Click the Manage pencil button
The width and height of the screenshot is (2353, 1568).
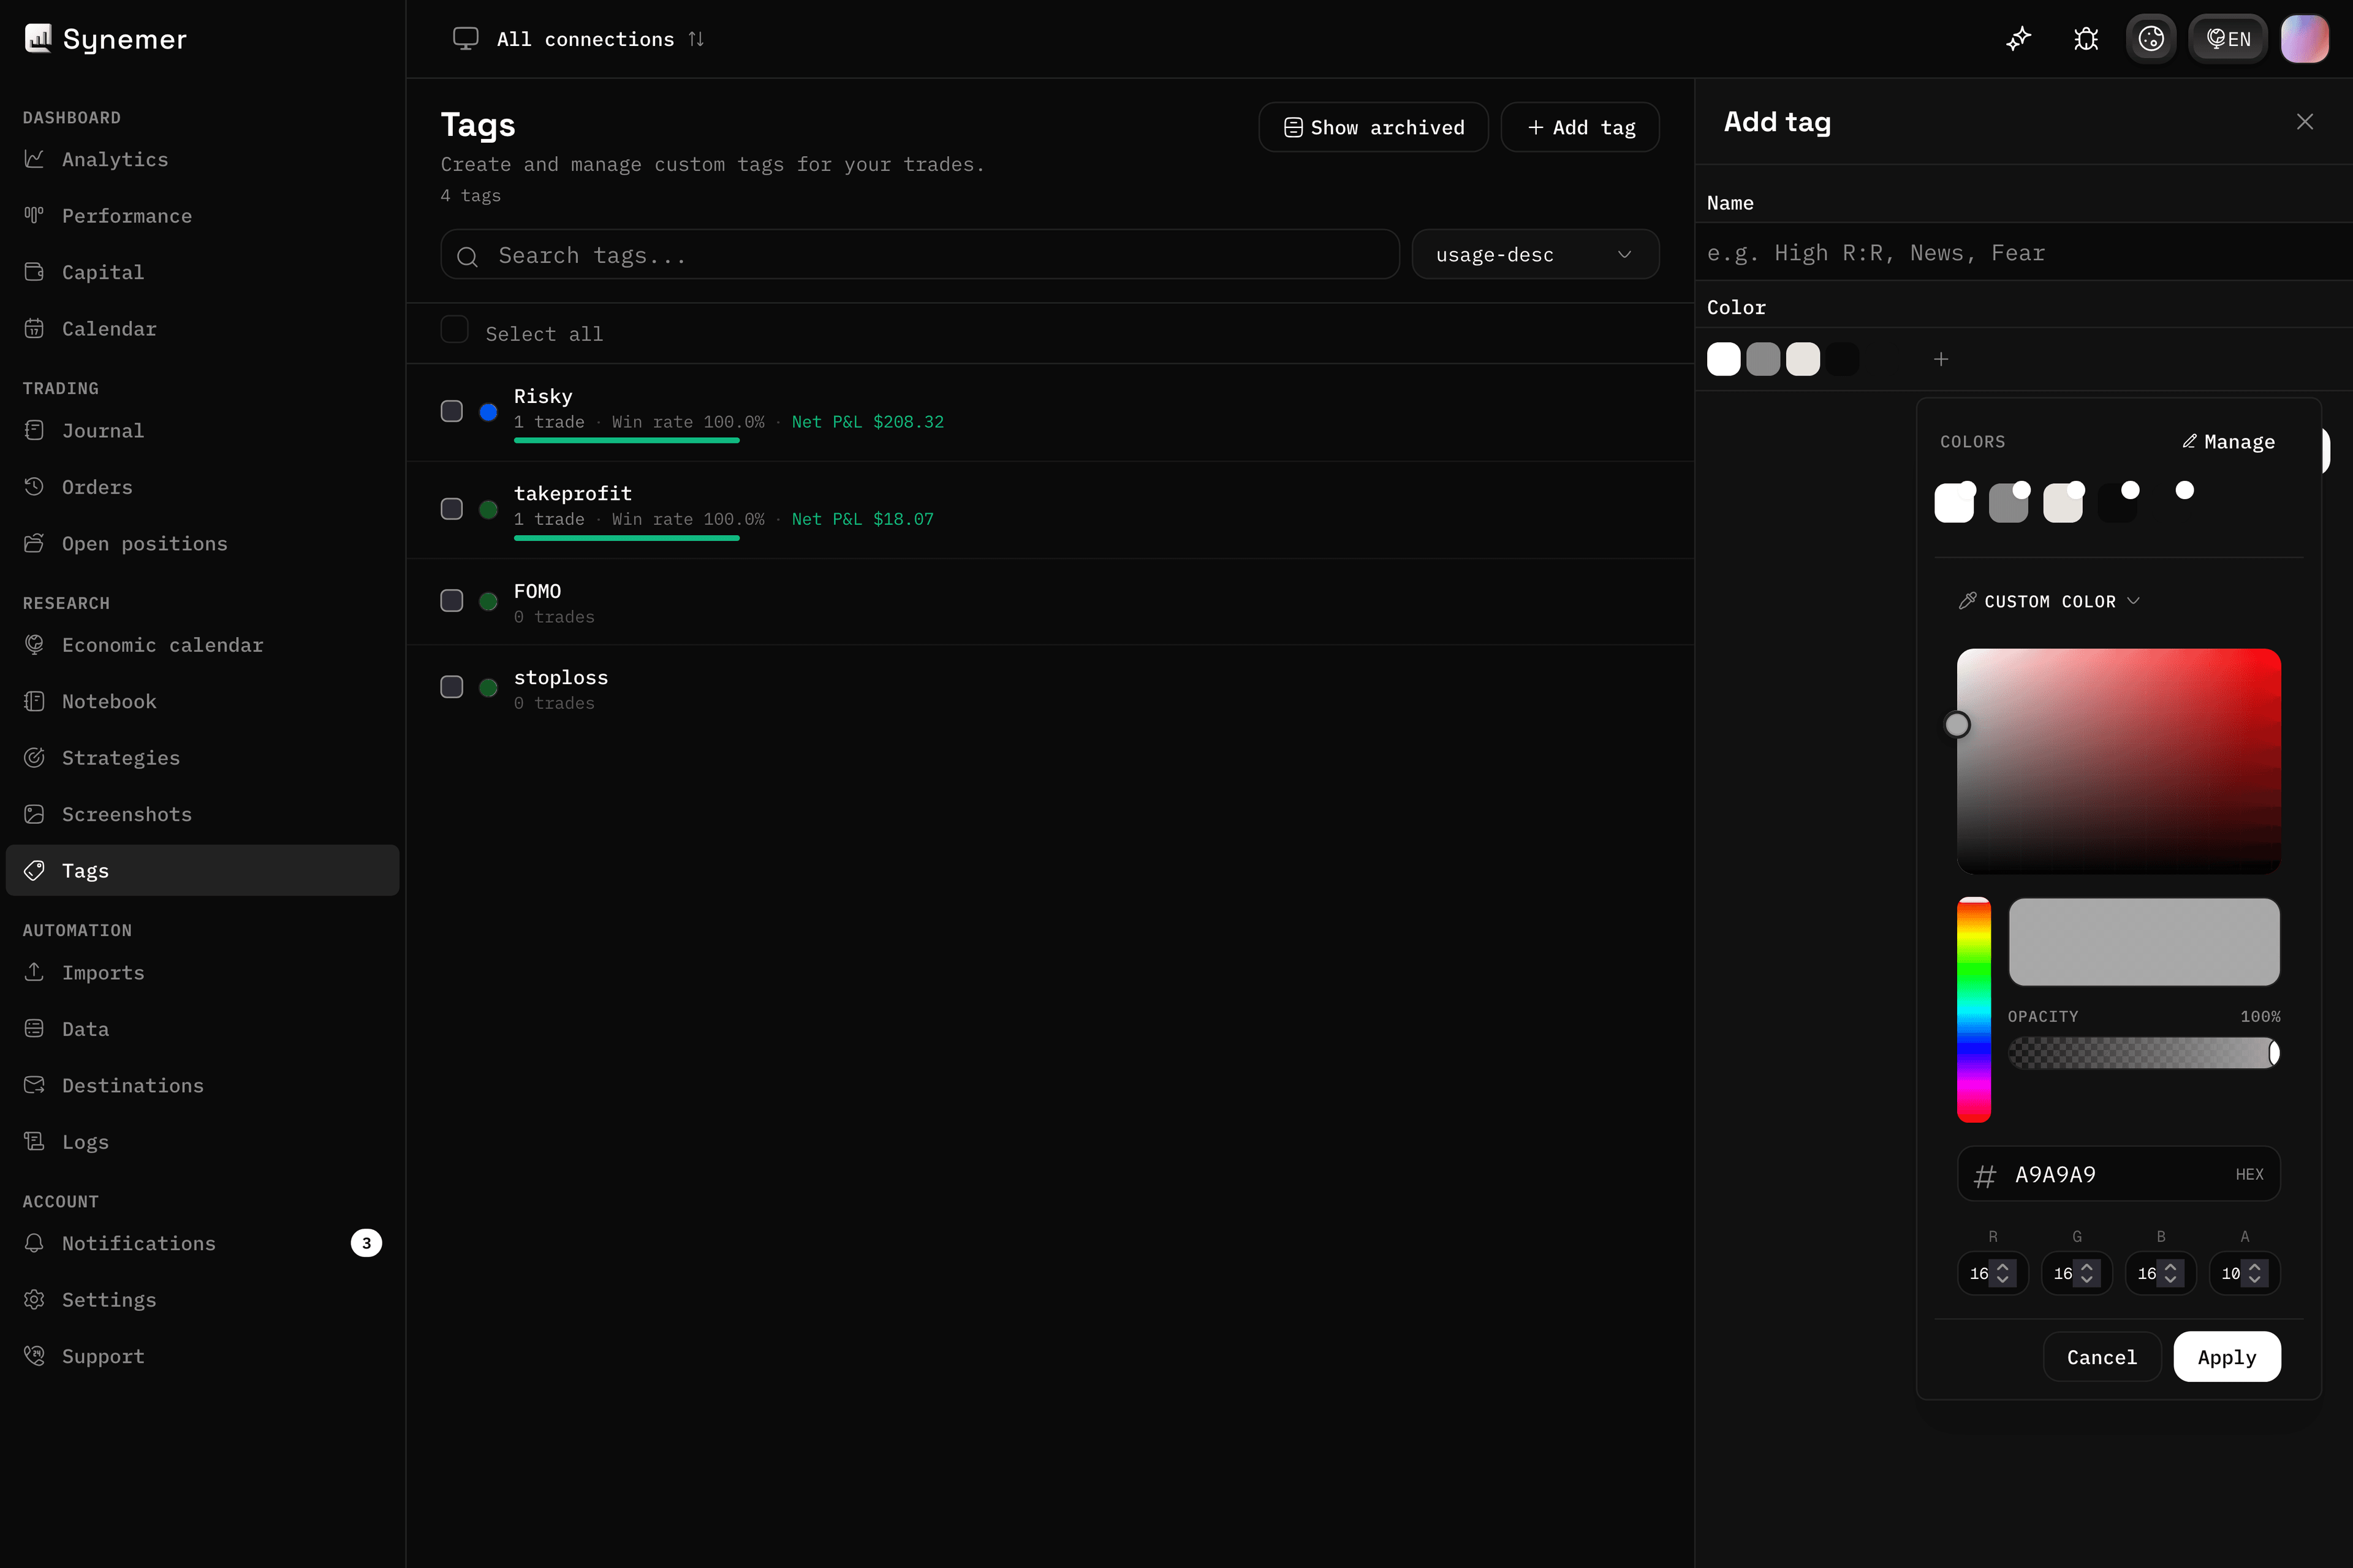(2228, 442)
